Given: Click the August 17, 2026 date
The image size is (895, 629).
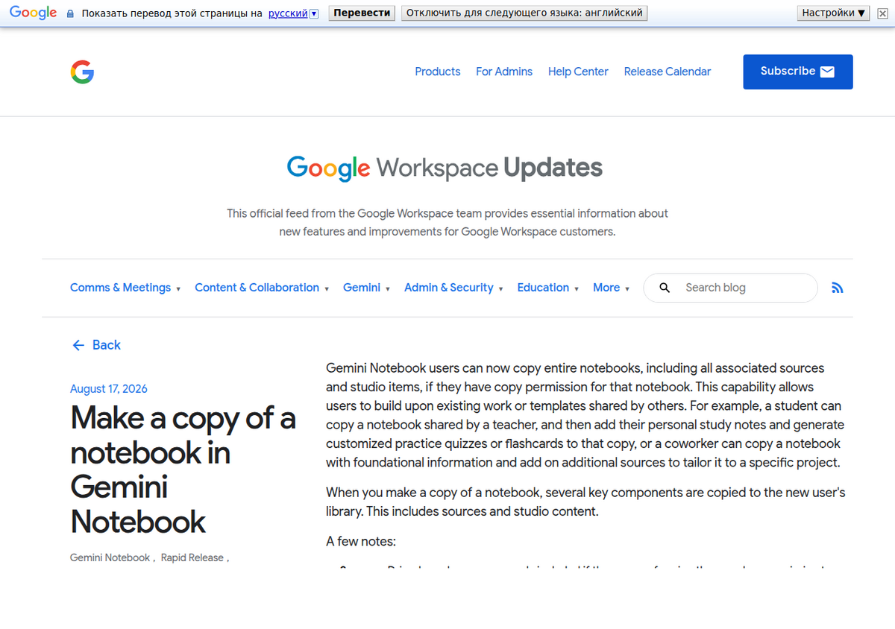Looking at the screenshot, I should 109,389.
